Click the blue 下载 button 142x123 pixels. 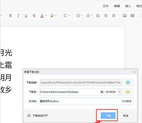(108, 116)
